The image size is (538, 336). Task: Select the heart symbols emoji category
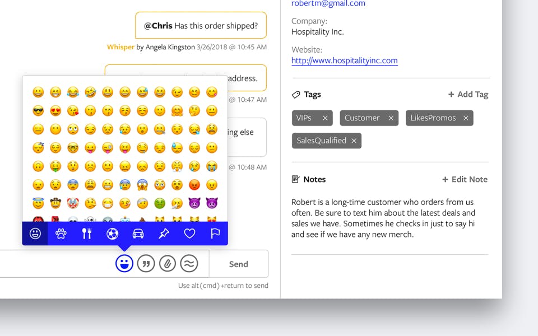click(x=189, y=234)
